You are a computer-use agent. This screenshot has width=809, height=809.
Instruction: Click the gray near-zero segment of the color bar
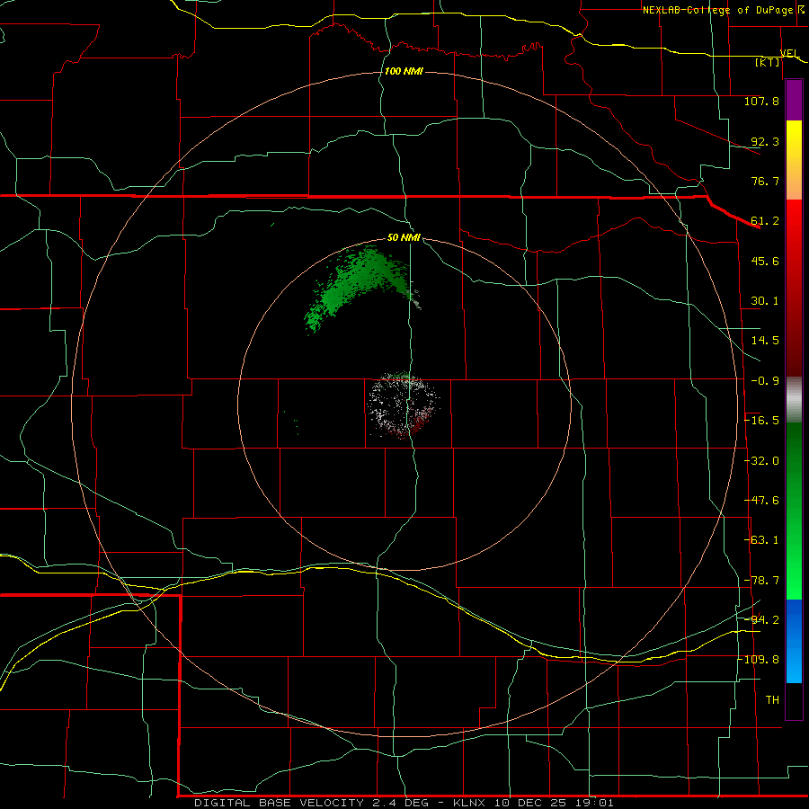point(794,400)
